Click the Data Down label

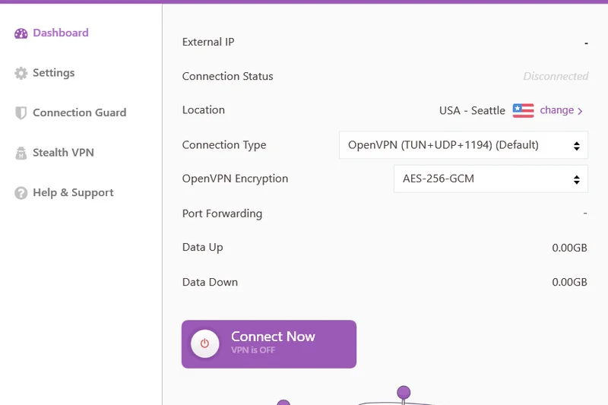(210, 282)
